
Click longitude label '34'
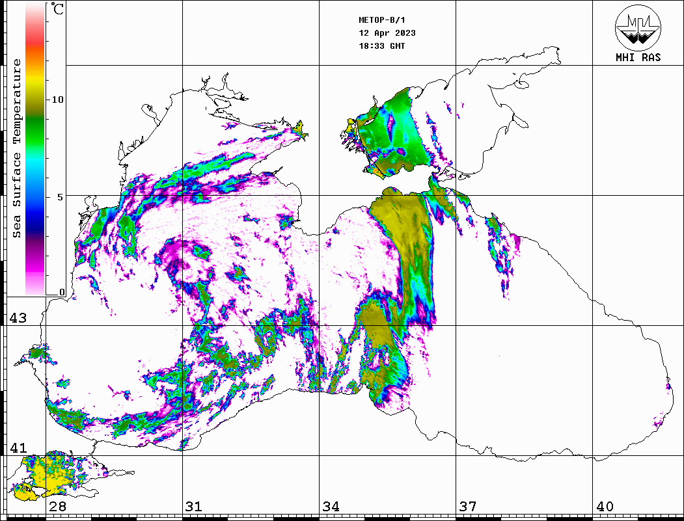[331, 506]
